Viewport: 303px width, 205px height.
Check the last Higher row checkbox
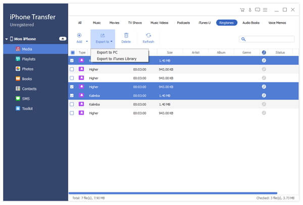coord(72,113)
